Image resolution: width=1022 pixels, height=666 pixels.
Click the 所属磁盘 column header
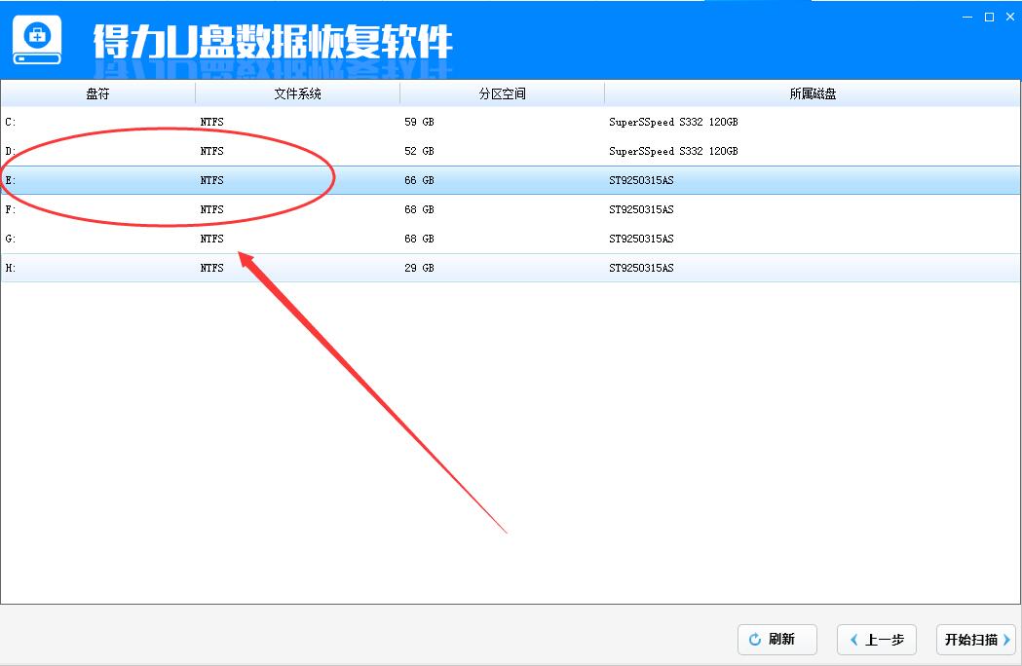click(x=814, y=92)
